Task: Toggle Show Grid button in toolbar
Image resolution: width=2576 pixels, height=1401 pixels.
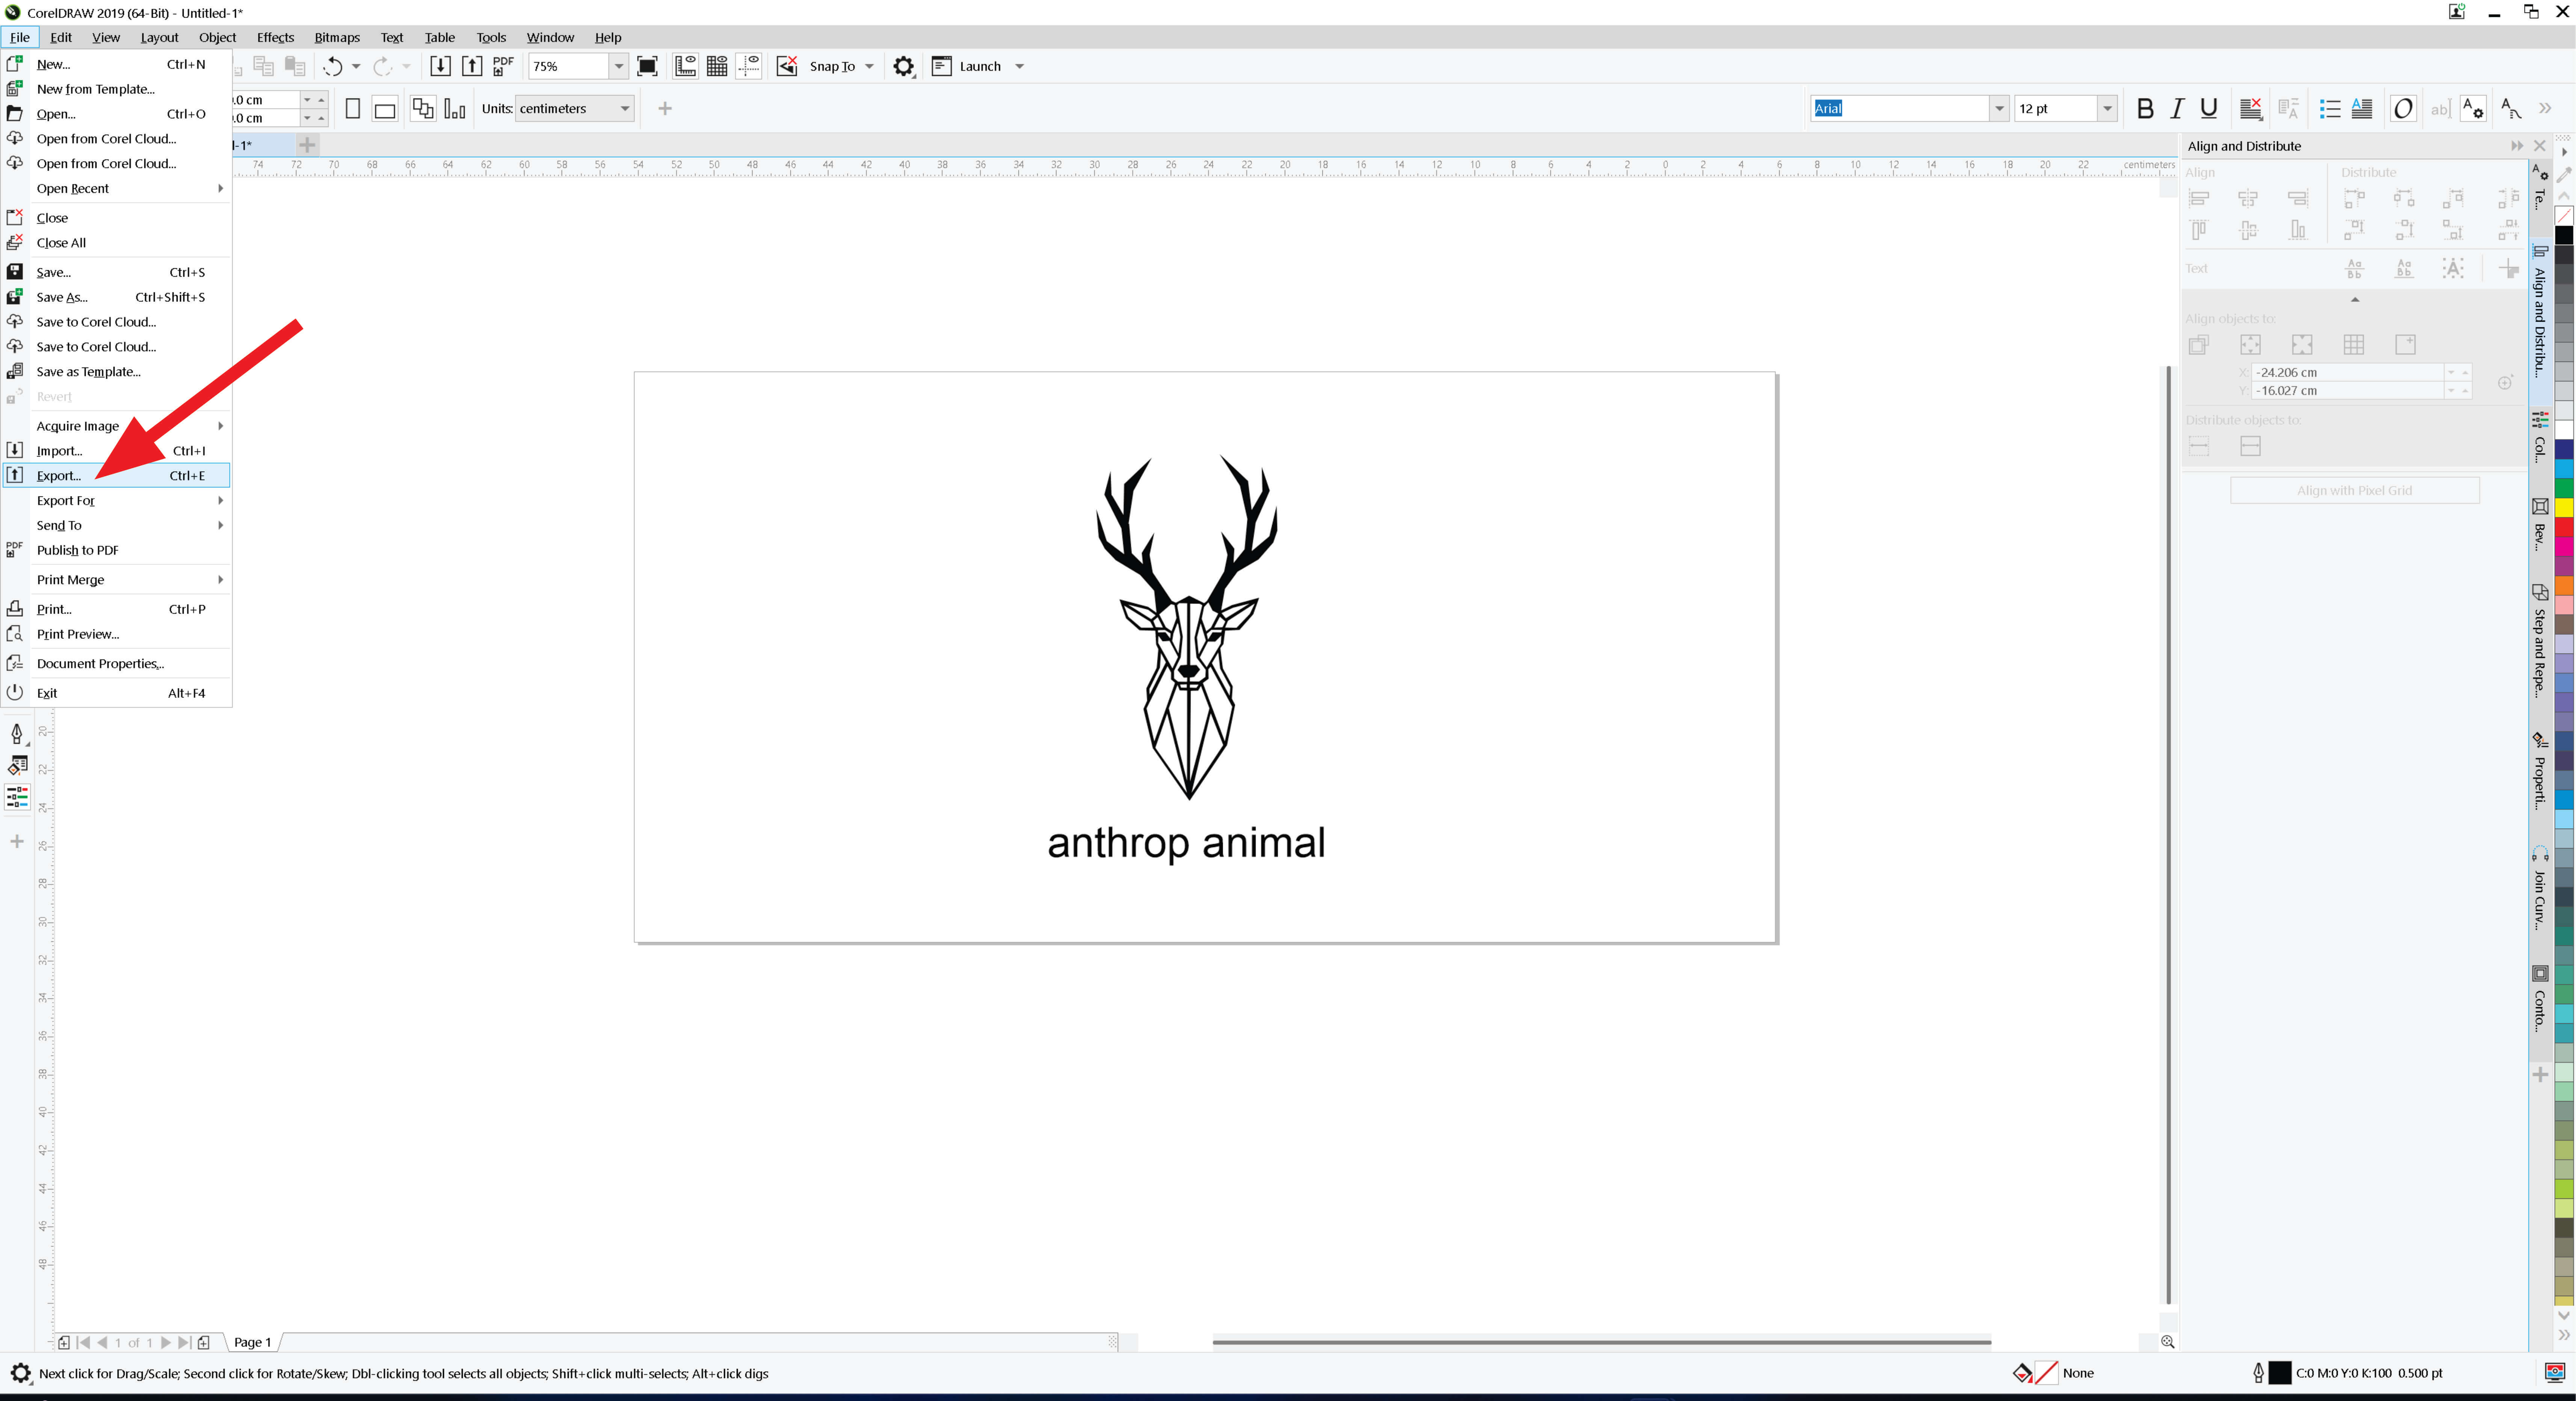Action: (x=717, y=66)
